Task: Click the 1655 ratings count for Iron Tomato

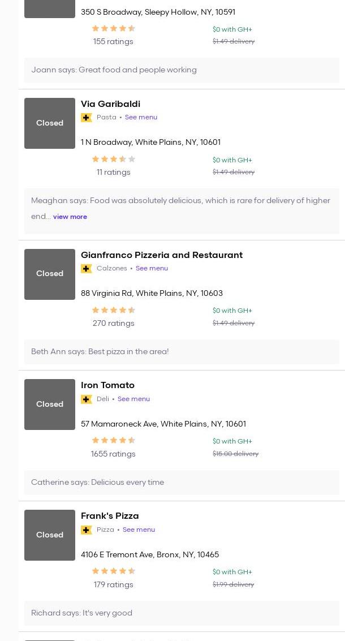Action: (x=113, y=454)
